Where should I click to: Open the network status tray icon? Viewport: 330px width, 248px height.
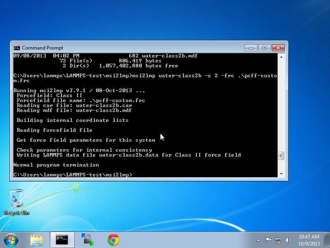278,240
